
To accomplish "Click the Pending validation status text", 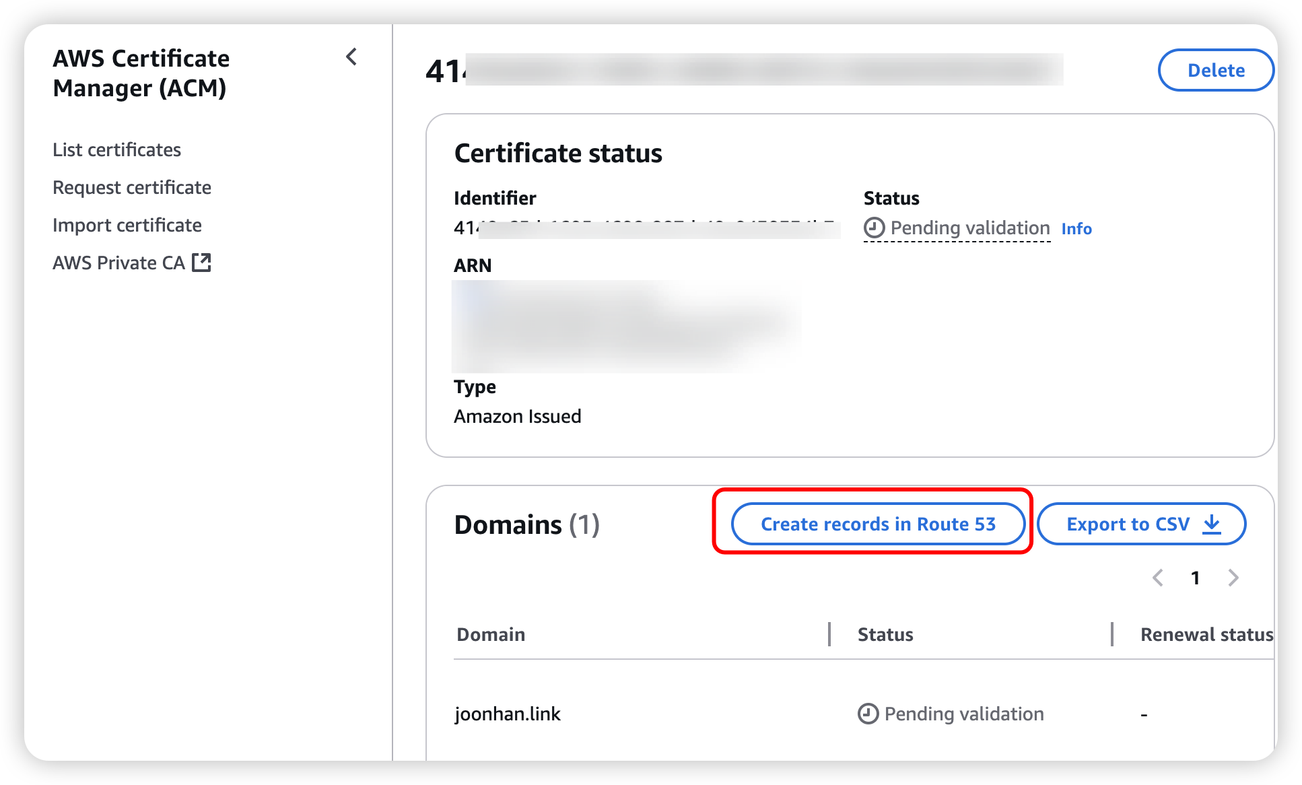I will pyautogui.click(x=969, y=228).
